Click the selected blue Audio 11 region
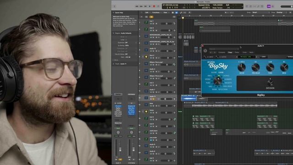The width and height of the screenshot is (293, 165). [189, 98]
